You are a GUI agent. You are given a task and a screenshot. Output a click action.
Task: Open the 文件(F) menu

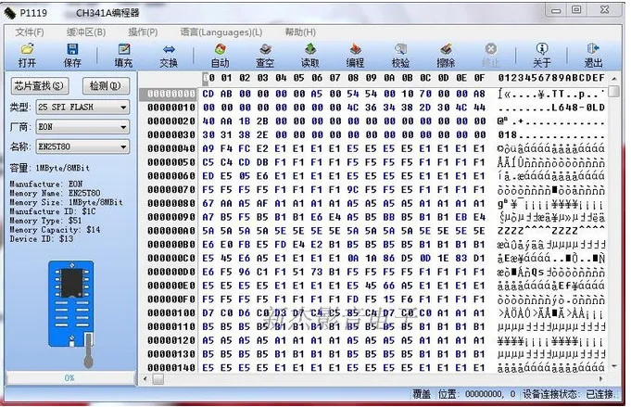click(x=30, y=32)
